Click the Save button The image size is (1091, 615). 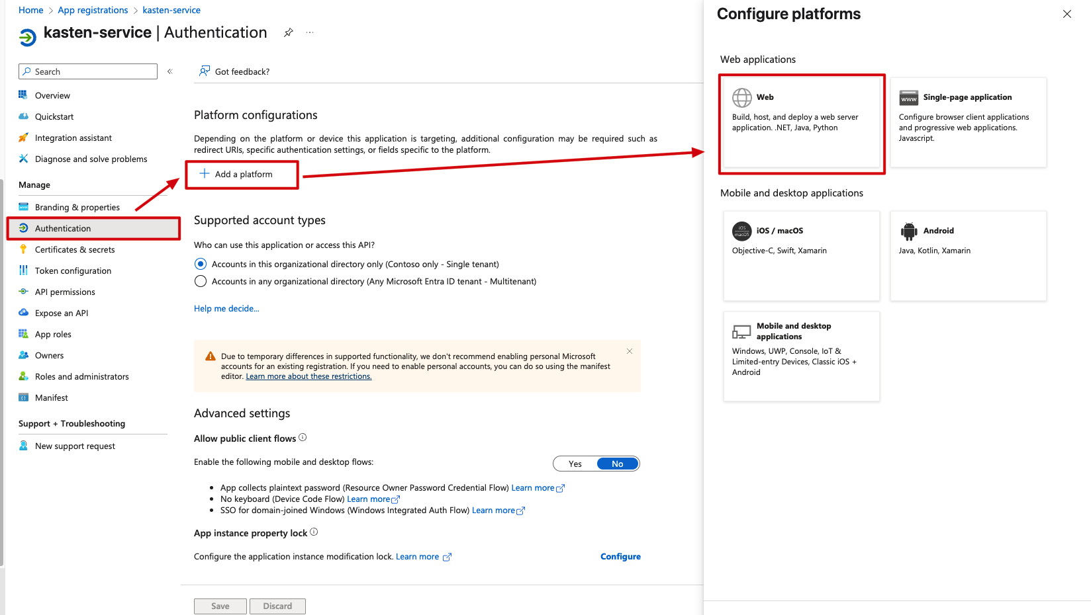click(x=220, y=606)
